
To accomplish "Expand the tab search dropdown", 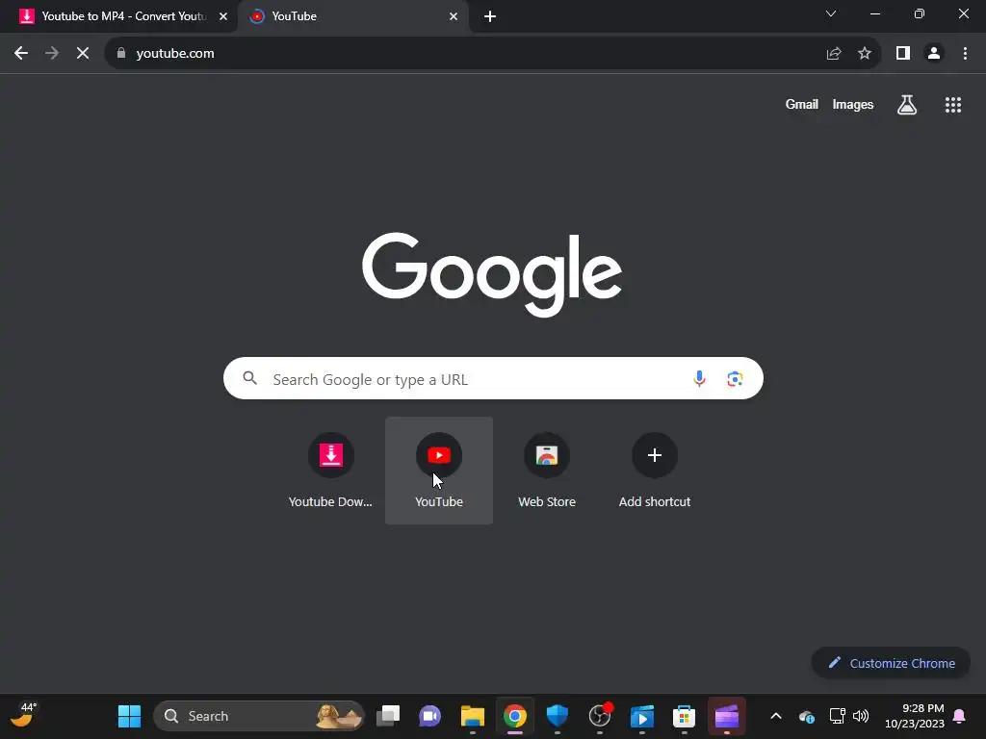I will point(831,13).
